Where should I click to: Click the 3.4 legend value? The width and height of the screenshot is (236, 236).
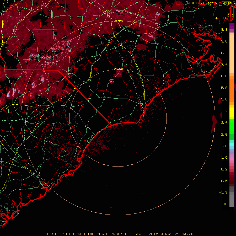(224, 123)
